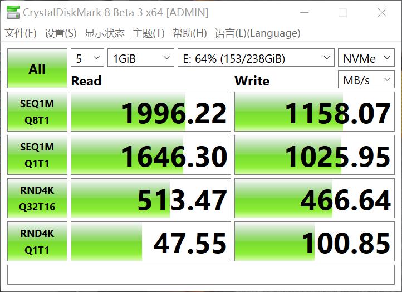The image size is (402, 292).
Task: Run all benchmarks with the All button
Action: click(37, 68)
